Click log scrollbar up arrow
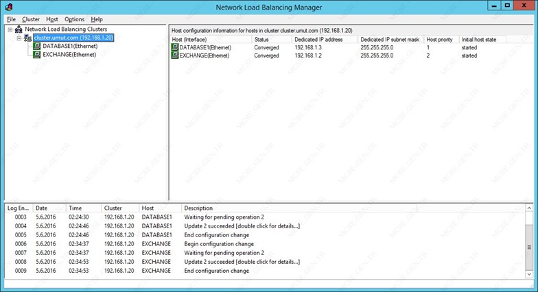The image size is (538, 292). 529,208
